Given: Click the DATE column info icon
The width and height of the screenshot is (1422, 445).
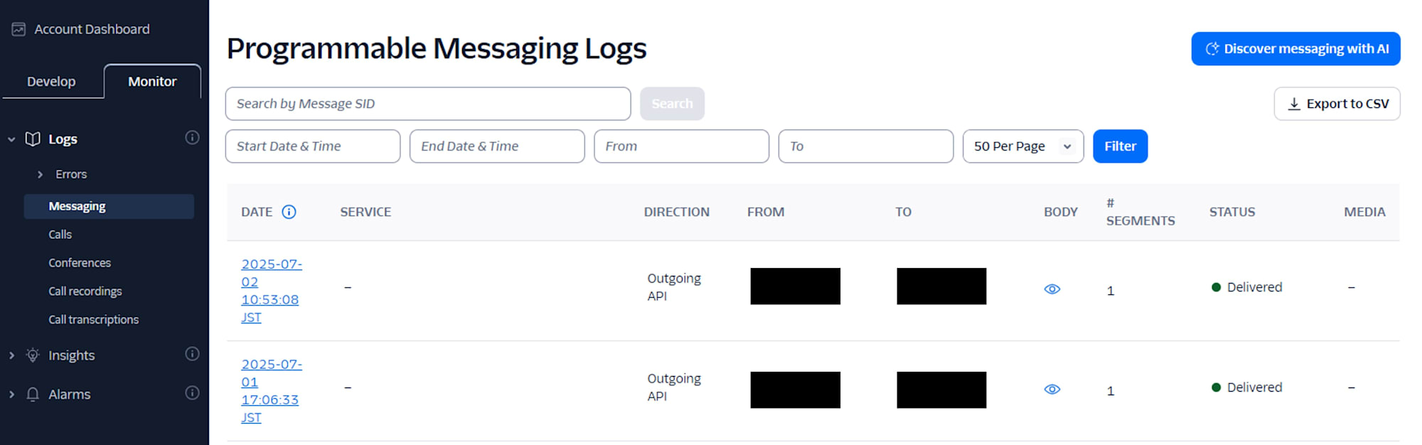Looking at the screenshot, I should pyautogui.click(x=289, y=212).
